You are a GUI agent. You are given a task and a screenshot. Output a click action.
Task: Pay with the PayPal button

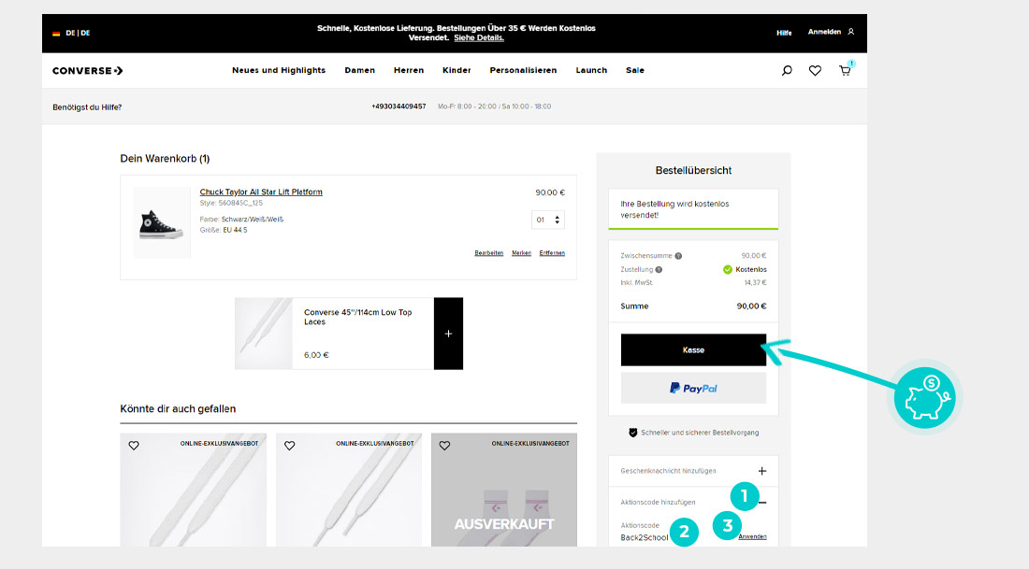tap(693, 388)
